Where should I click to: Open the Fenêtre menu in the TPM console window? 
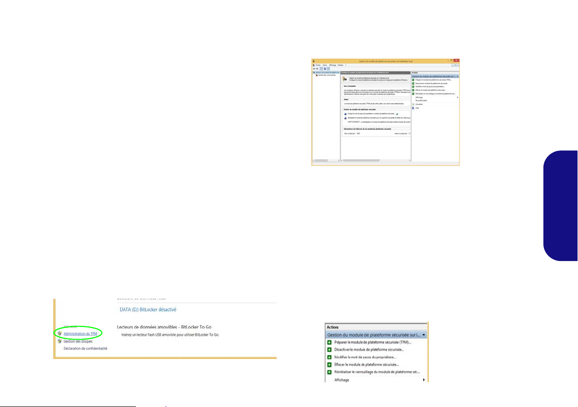(341, 65)
